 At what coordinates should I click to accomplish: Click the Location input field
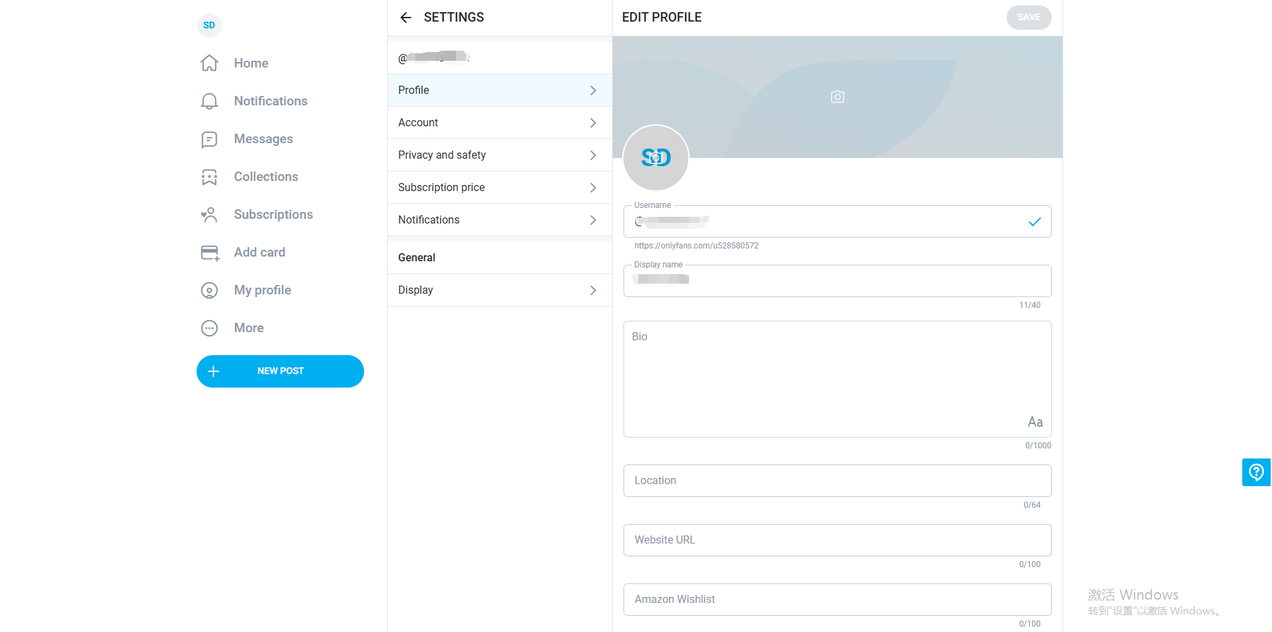click(x=836, y=481)
